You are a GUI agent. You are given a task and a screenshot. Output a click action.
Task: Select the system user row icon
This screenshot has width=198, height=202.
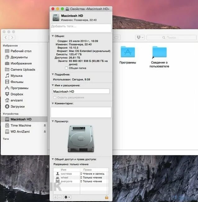[58, 174]
